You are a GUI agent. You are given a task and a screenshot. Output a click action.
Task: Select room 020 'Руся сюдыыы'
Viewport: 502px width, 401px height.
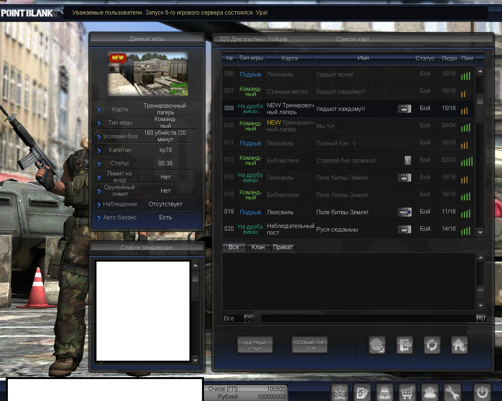[x=348, y=229]
